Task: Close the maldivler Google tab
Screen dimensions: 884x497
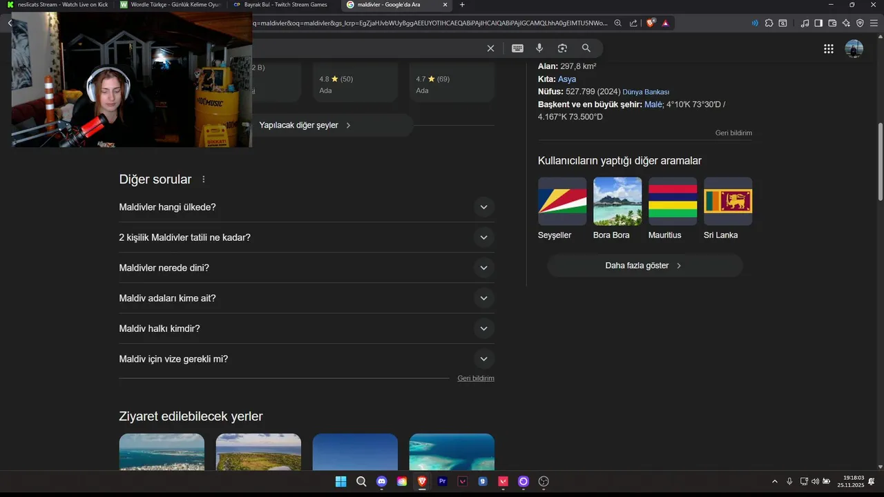Action: point(445,5)
